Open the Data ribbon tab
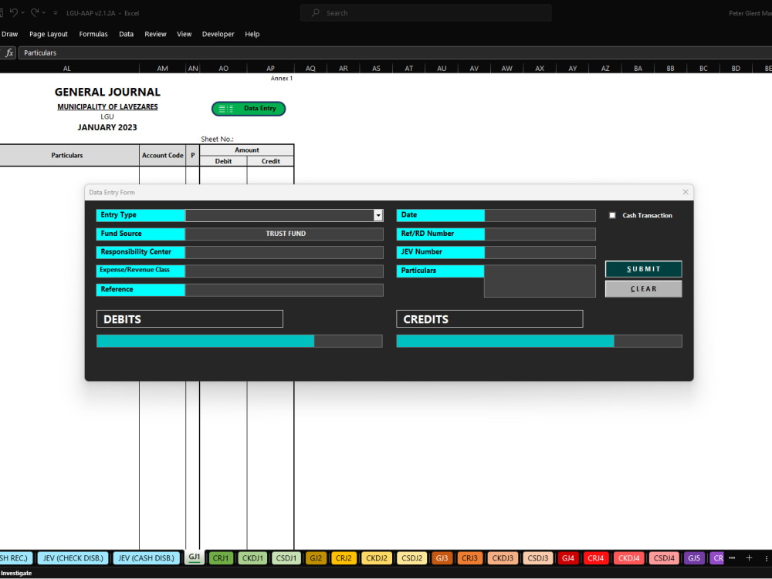 pos(126,34)
